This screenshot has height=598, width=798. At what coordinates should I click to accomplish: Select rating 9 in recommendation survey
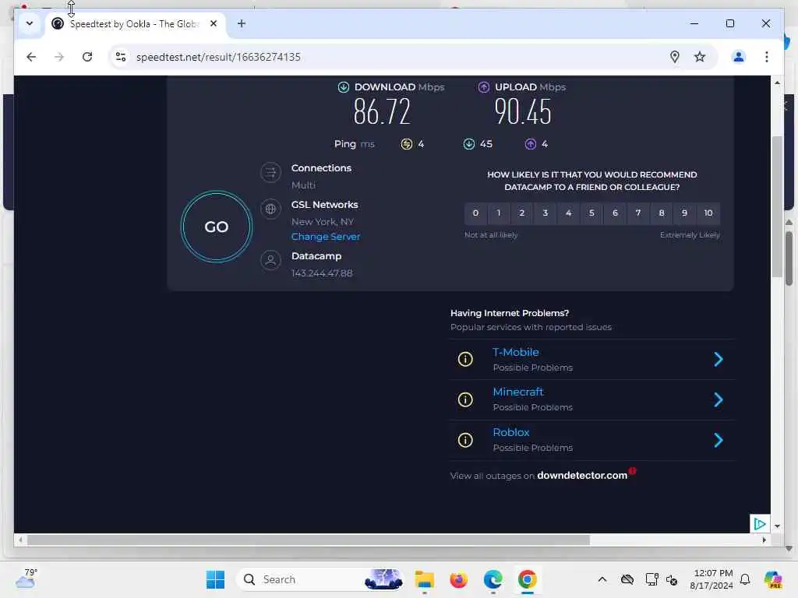point(684,213)
